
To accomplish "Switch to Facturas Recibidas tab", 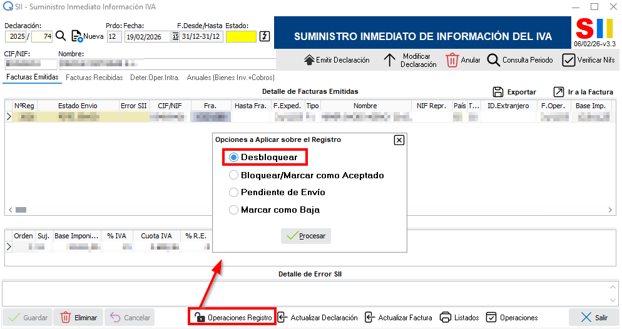I will tap(94, 78).
